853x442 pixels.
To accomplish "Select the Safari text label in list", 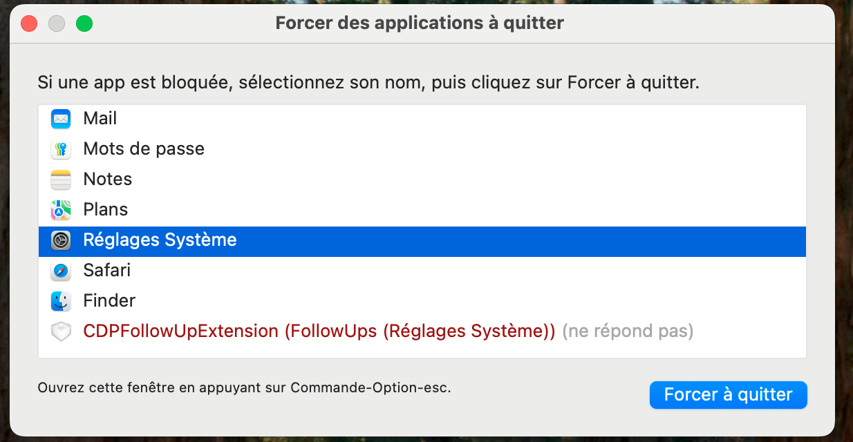I will [106, 271].
